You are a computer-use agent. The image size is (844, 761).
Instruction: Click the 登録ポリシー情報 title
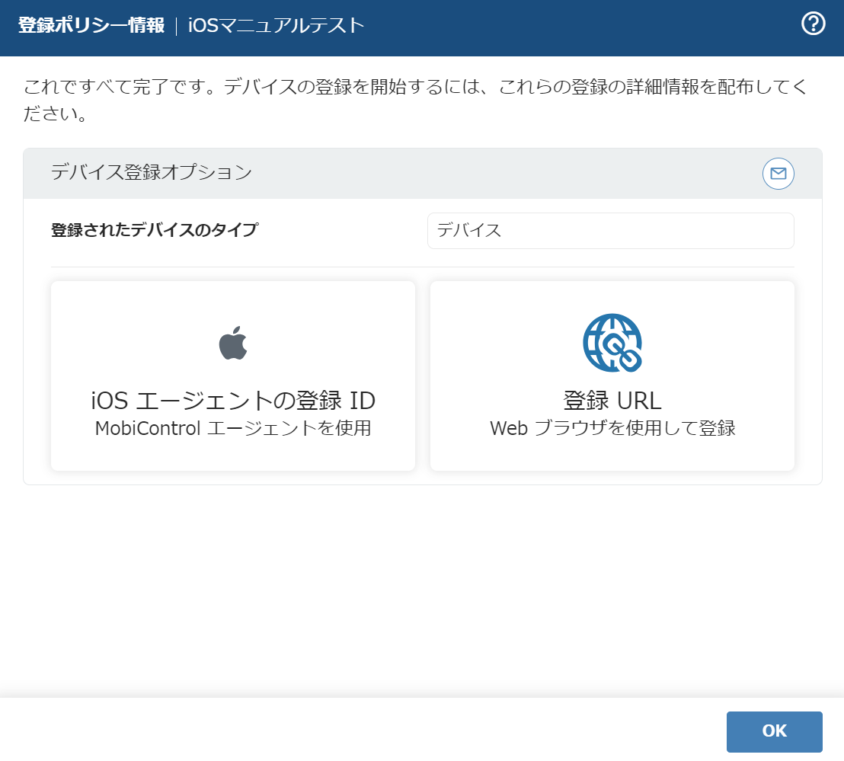click(91, 25)
